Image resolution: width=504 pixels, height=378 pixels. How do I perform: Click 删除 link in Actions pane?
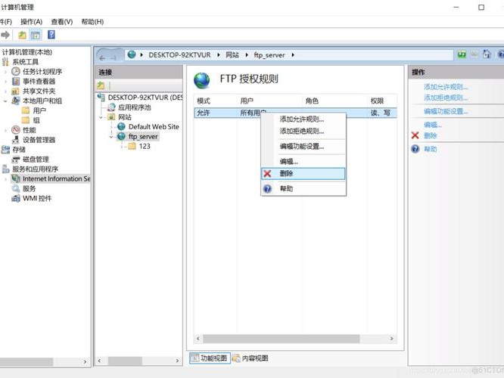tap(430, 135)
